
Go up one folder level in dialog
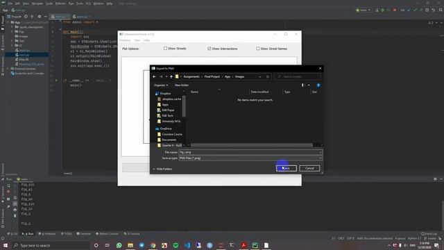click(x=171, y=76)
